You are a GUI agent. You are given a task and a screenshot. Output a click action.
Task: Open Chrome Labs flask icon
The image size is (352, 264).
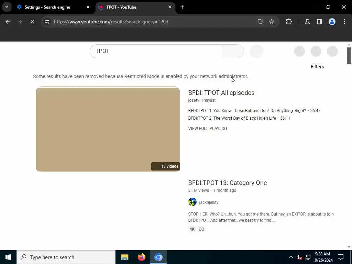307,22
